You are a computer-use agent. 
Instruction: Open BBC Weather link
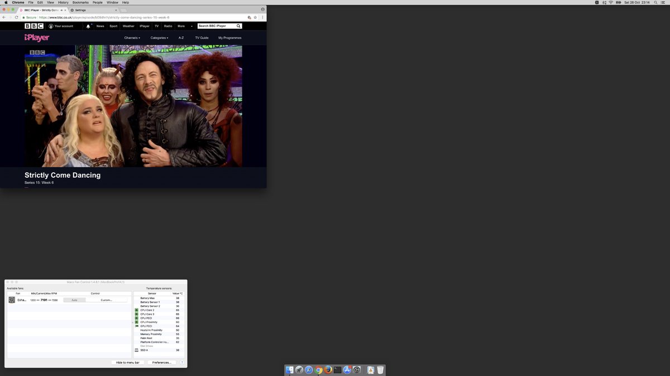[x=128, y=26]
